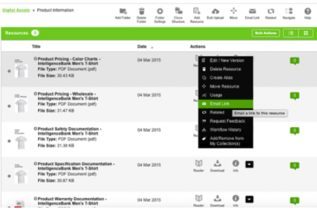The image size is (317, 211).
Task: Choose Delete Resource from context menu
Action: [226, 69]
